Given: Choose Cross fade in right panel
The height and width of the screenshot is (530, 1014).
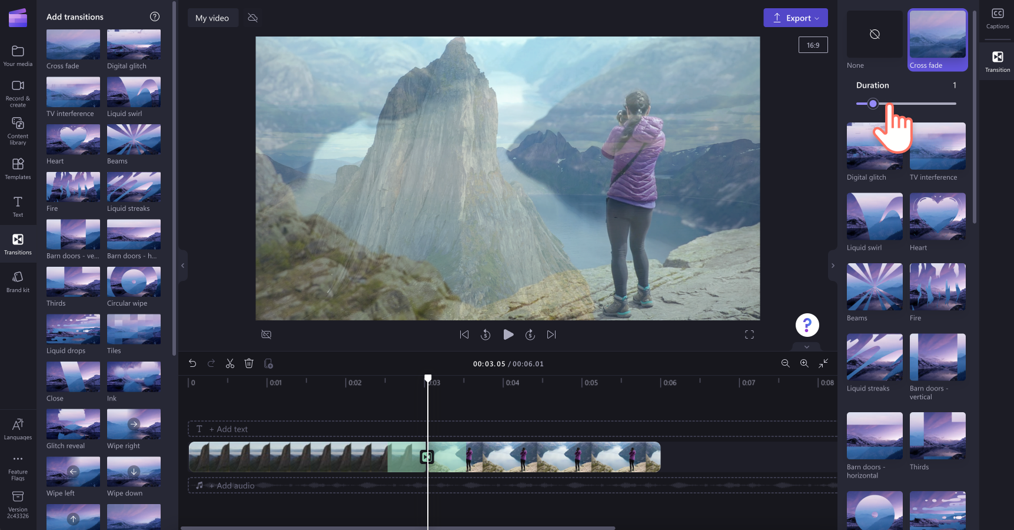Looking at the screenshot, I should click(937, 40).
